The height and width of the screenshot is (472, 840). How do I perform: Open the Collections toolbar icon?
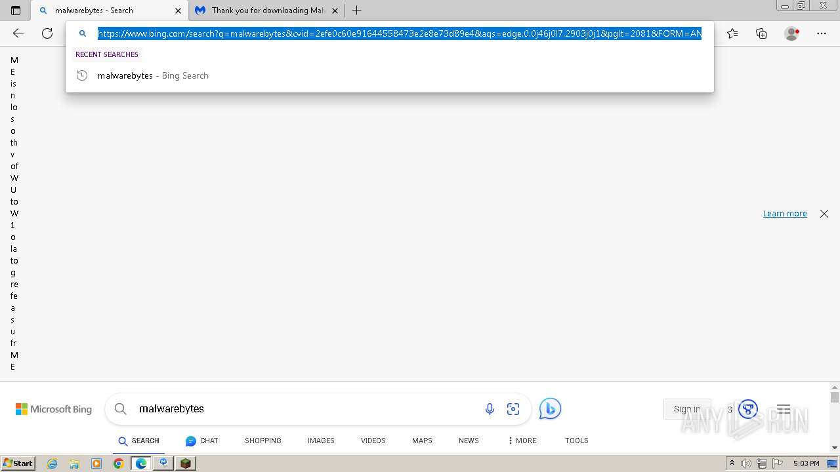pyautogui.click(x=761, y=33)
